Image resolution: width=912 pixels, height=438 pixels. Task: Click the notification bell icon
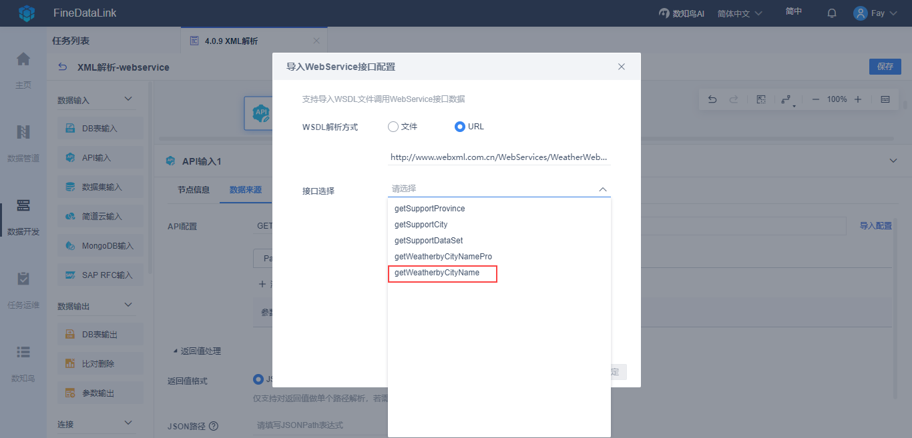[x=832, y=13]
